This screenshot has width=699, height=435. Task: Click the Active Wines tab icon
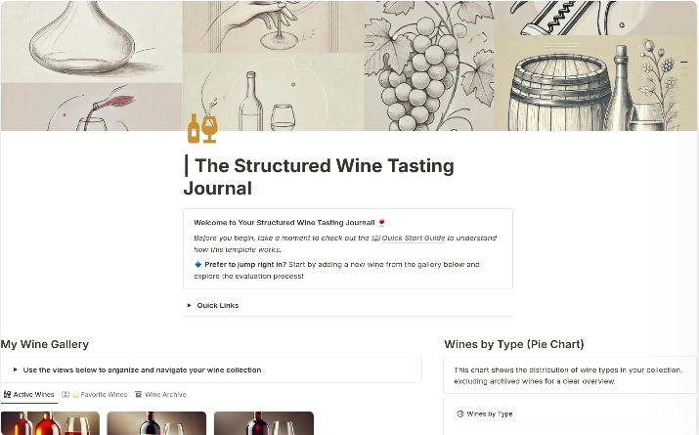click(7, 395)
